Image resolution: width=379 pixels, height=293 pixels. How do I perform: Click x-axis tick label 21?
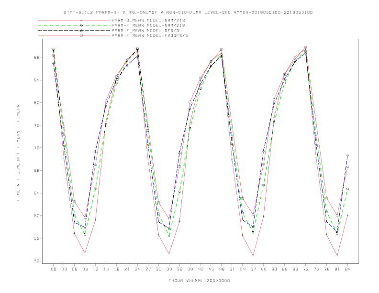[127, 269]
